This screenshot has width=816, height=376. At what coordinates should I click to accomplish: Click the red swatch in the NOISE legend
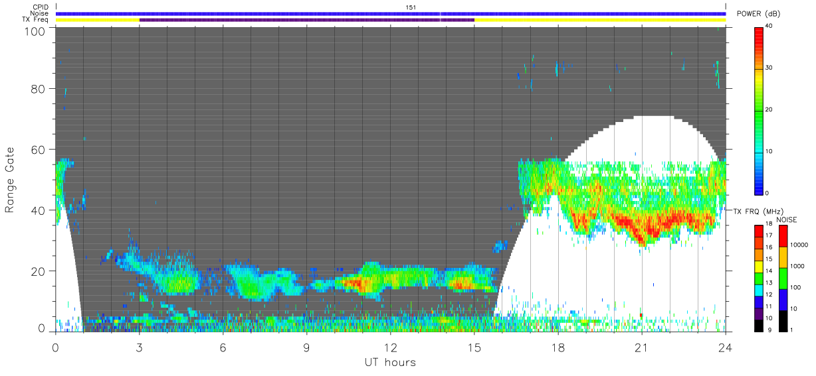(x=783, y=236)
